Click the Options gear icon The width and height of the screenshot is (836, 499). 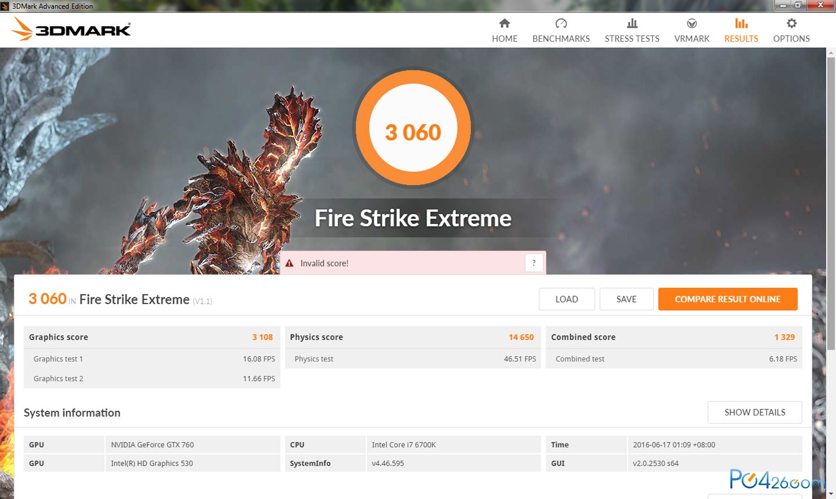click(x=791, y=23)
